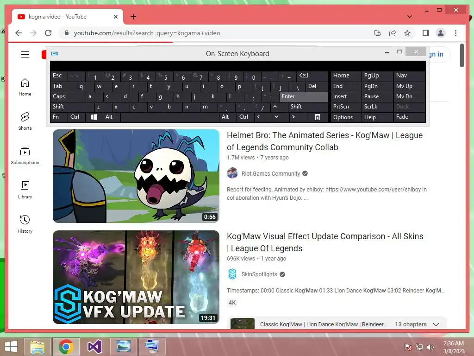Open Chrome's share page icon

393,33
